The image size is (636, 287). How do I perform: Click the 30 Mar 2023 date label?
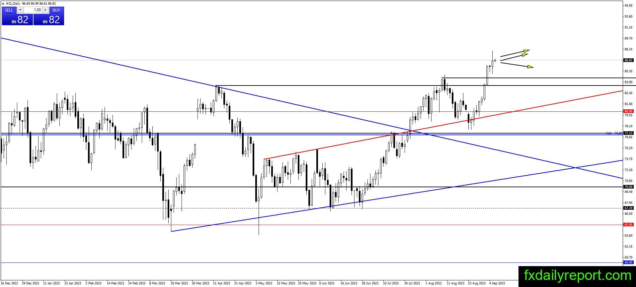pos(200,283)
